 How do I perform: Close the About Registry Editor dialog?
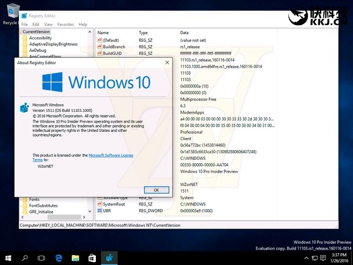pyautogui.click(x=167, y=62)
